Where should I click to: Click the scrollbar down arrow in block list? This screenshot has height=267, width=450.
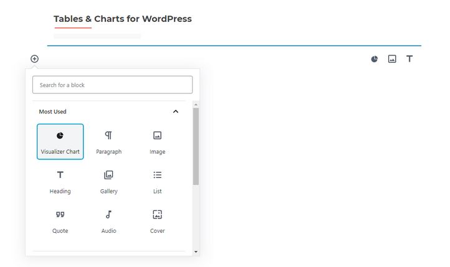point(196,252)
